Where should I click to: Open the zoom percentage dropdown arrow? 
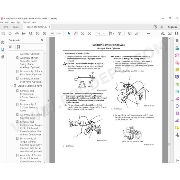point(104,33)
